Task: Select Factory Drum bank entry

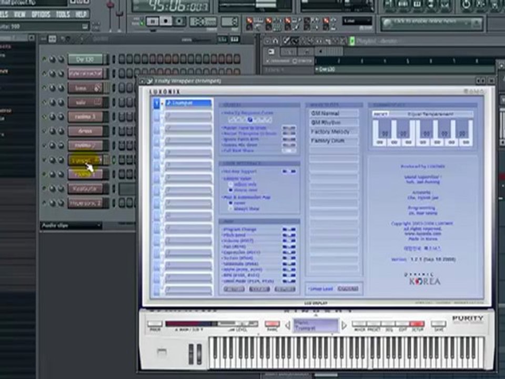Action: 334,141
